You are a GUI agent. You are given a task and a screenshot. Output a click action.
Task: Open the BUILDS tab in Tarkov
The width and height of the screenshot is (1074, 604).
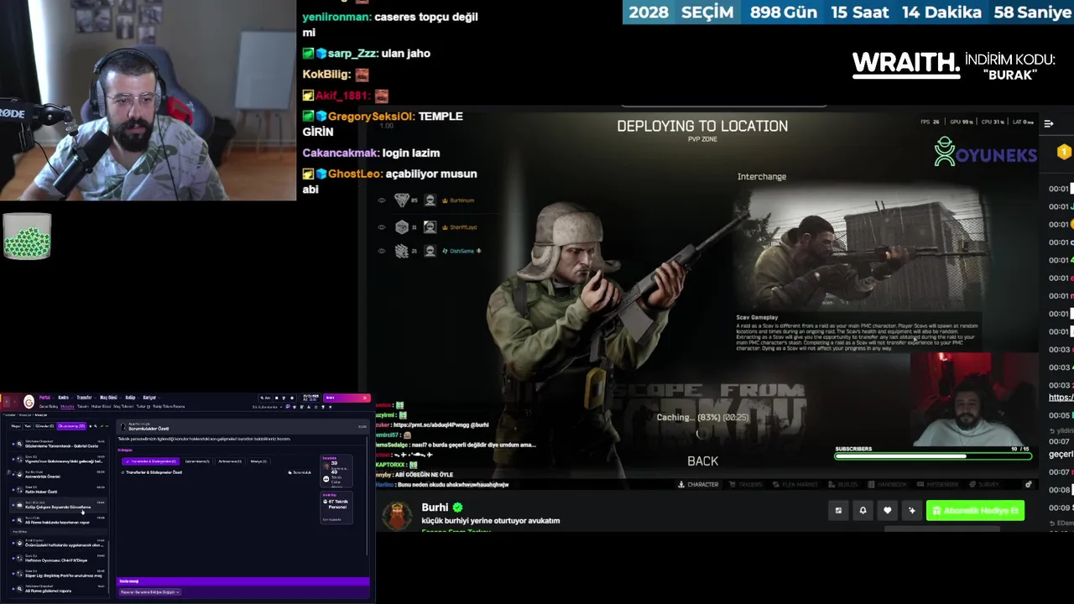[x=844, y=484]
